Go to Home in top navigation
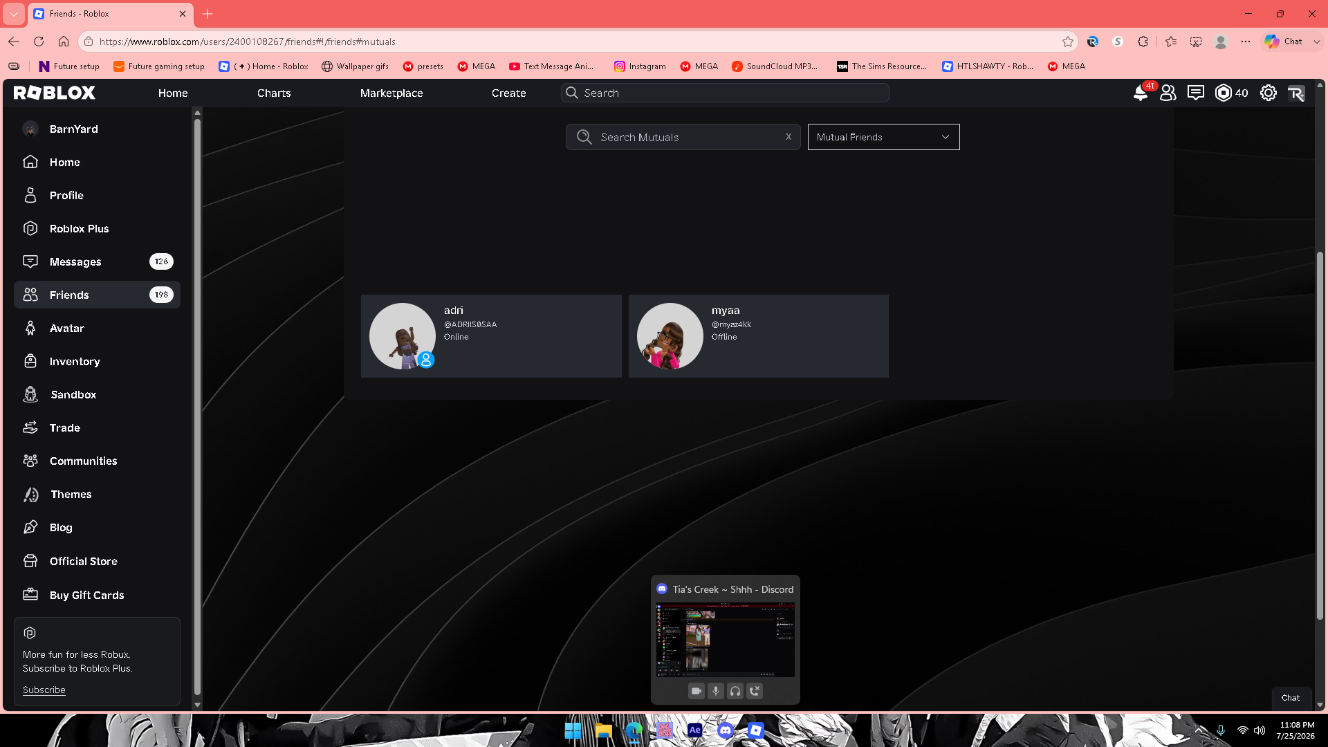 click(173, 93)
